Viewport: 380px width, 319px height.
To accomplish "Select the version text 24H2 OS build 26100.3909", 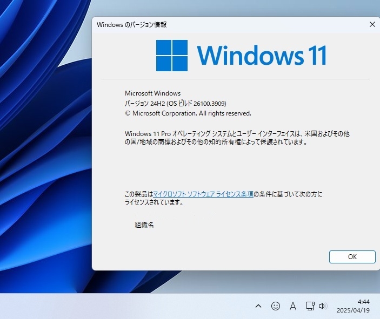I will coord(176,103).
